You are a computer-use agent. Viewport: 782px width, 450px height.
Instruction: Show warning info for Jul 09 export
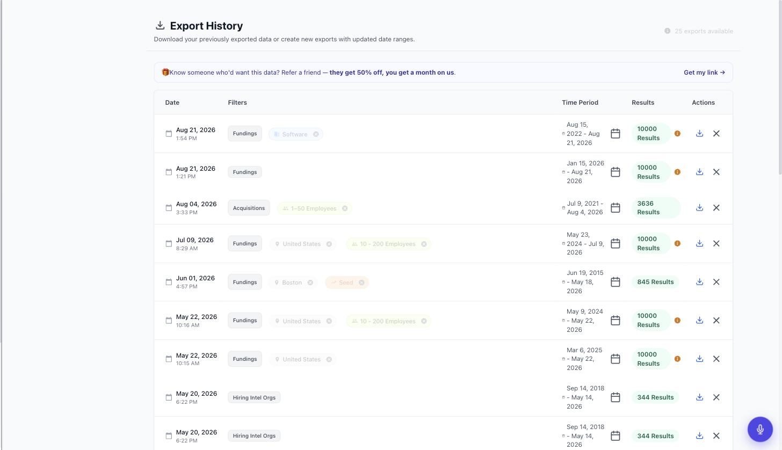point(677,243)
